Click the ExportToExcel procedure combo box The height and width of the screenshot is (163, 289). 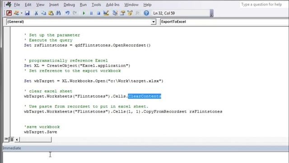coord(224,22)
